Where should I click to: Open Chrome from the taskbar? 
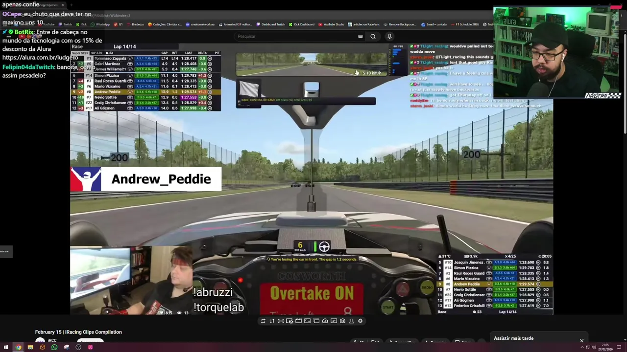pos(18,347)
